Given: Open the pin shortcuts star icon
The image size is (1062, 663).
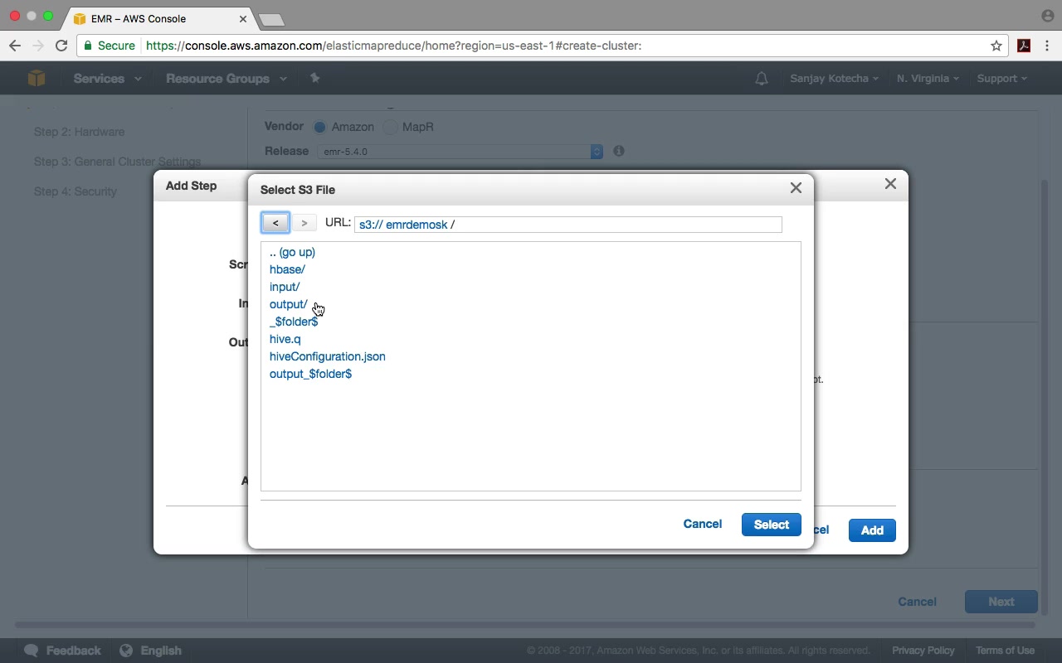Looking at the screenshot, I should (314, 78).
